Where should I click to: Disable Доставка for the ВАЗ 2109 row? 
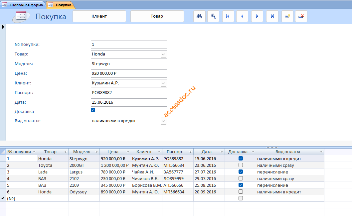point(241,185)
